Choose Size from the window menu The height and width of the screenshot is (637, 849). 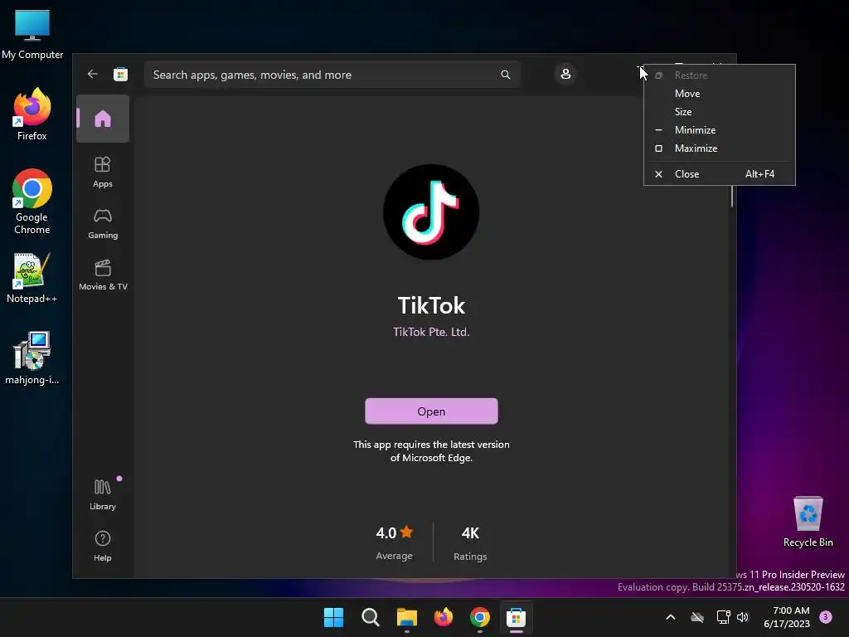point(719,112)
